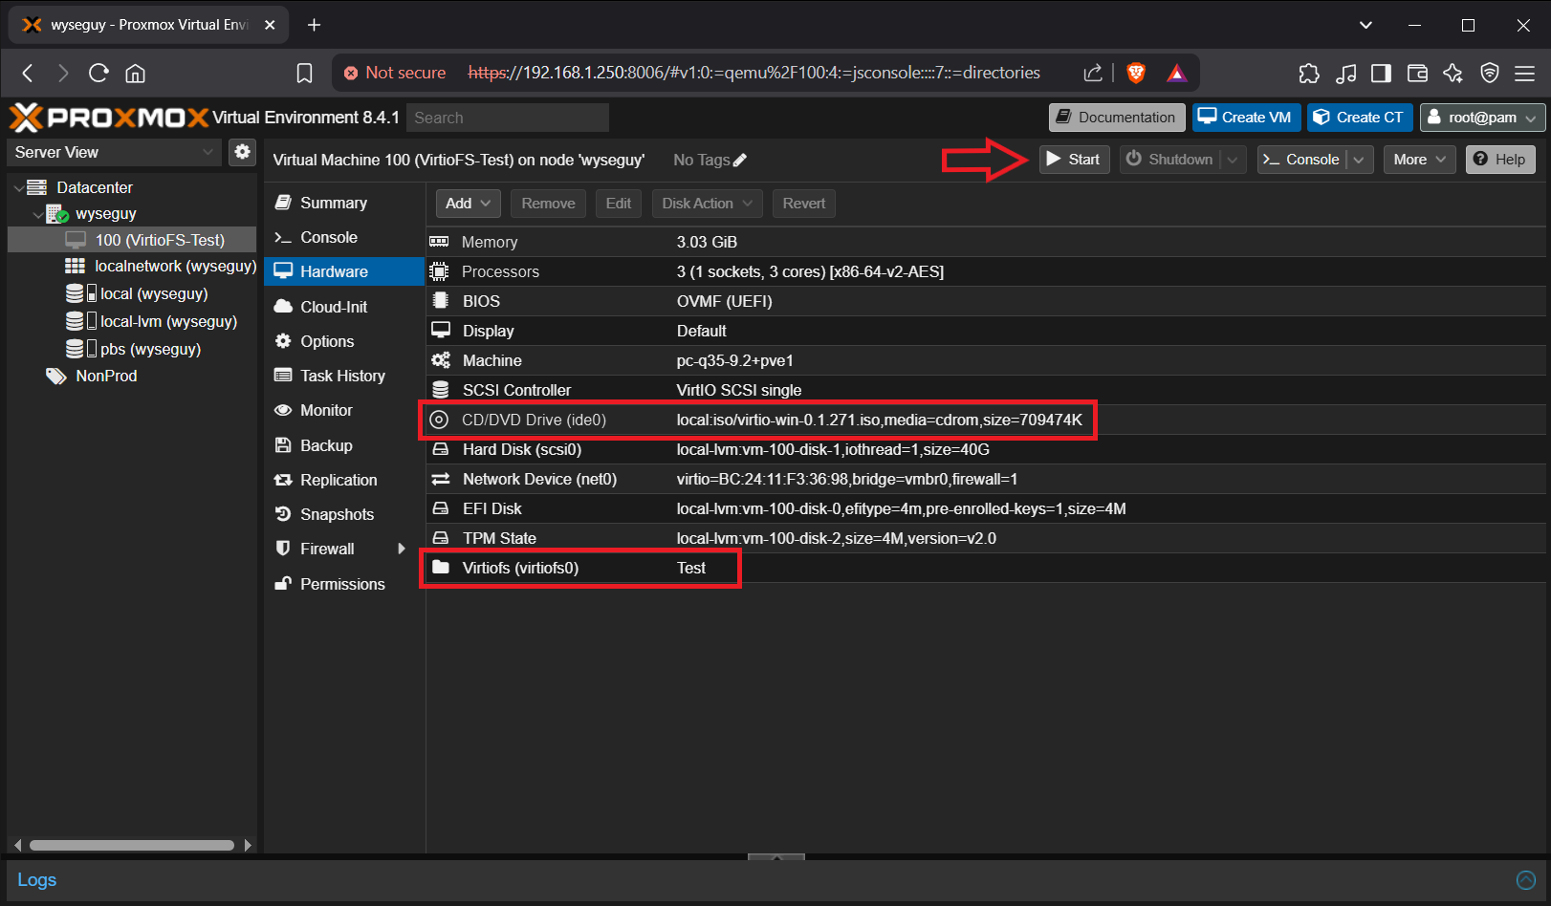
Task: Open Console options dropdown arrow
Action: tap(1360, 160)
